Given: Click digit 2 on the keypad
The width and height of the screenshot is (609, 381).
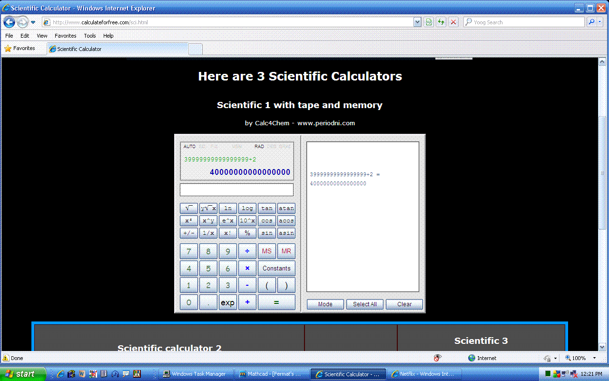Looking at the screenshot, I should [x=208, y=285].
